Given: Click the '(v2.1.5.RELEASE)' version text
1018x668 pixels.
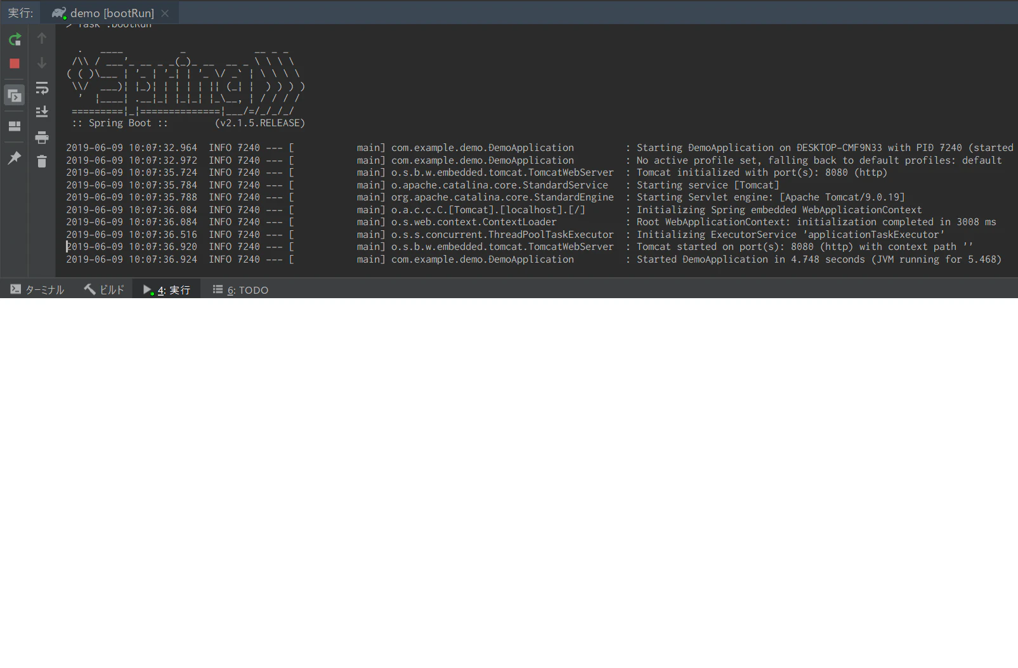Looking at the screenshot, I should click(x=260, y=123).
